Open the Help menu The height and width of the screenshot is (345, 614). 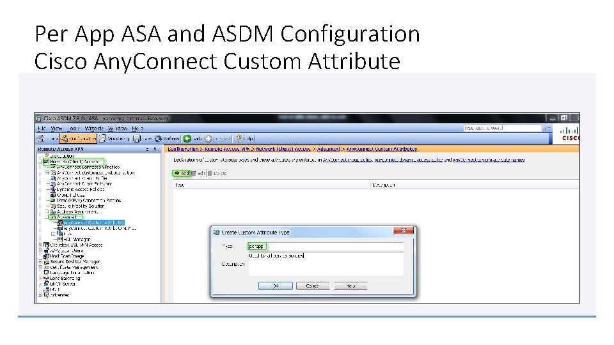(138, 128)
